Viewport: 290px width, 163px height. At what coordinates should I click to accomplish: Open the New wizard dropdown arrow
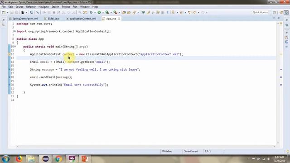pyautogui.click(x=8, y=12)
